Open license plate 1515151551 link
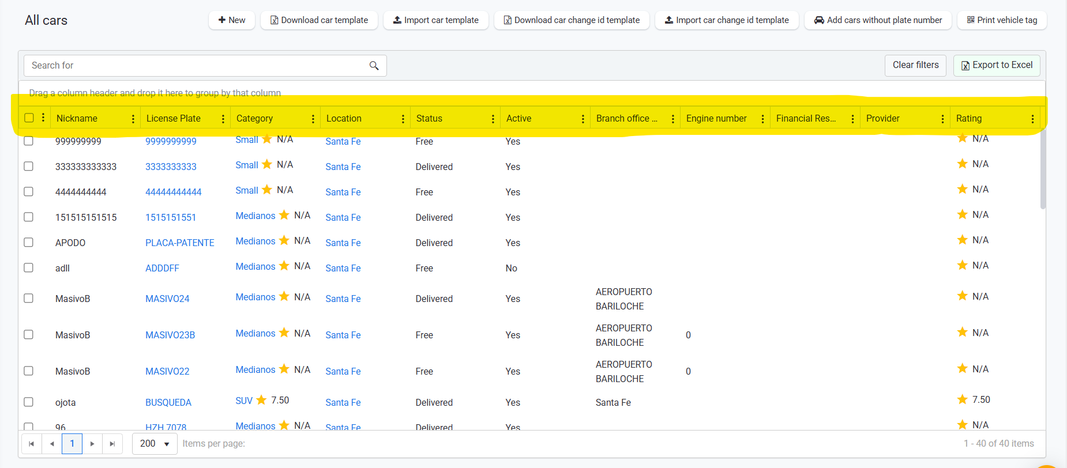Image resolution: width=1067 pixels, height=468 pixels. point(171,217)
